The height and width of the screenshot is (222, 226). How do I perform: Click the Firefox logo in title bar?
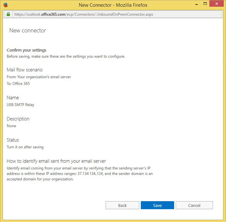[6, 5]
